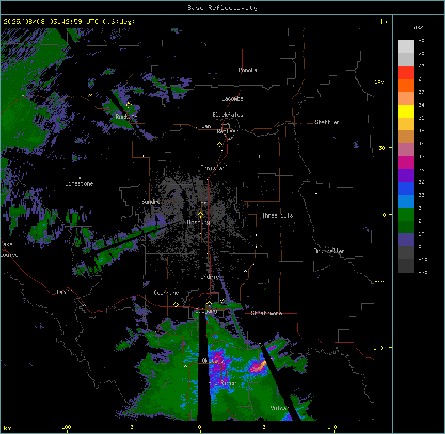Screen dimensions: 445x434
Task: Click the Ponoka city label
Action: [248, 70]
